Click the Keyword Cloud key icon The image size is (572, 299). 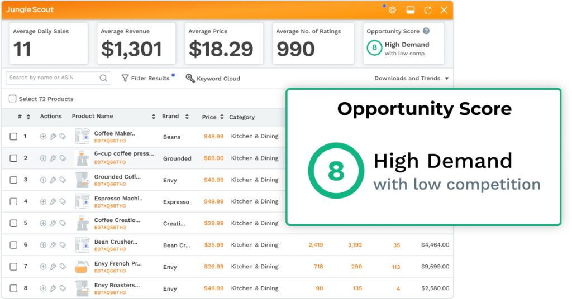190,78
